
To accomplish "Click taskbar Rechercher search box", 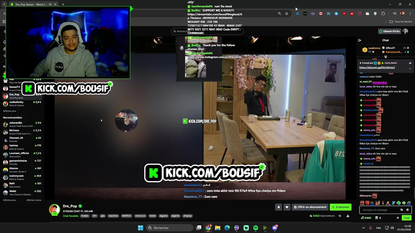I will [x=170, y=228].
